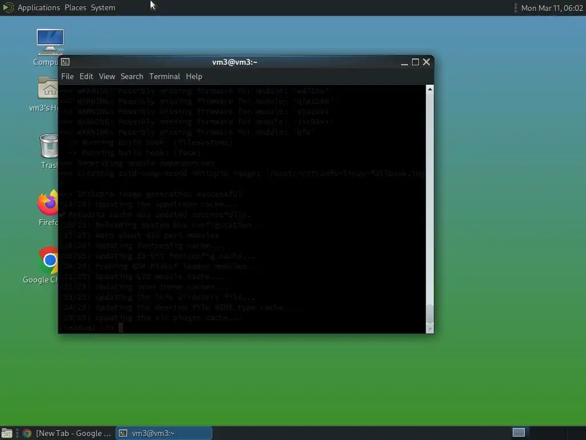
Task: Click the terminal scrollbar down arrow
Action: (x=430, y=329)
